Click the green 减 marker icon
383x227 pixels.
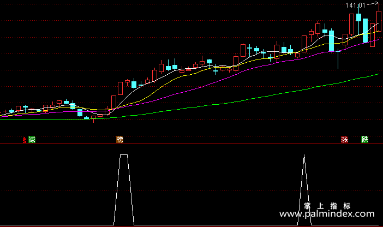point(32,140)
